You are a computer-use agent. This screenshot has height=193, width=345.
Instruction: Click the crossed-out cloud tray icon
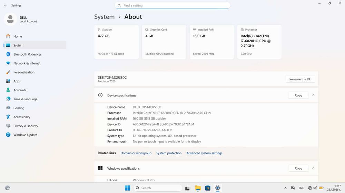pyautogui.click(x=293, y=188)
